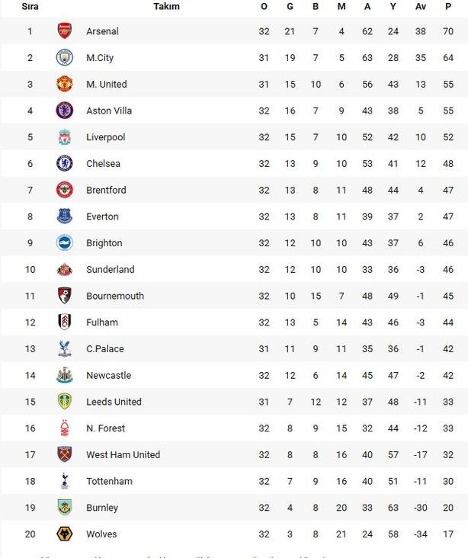Viewport: 468px width, 558px height.
Task: Open the M. United team link
Action: tap(106, 84)
